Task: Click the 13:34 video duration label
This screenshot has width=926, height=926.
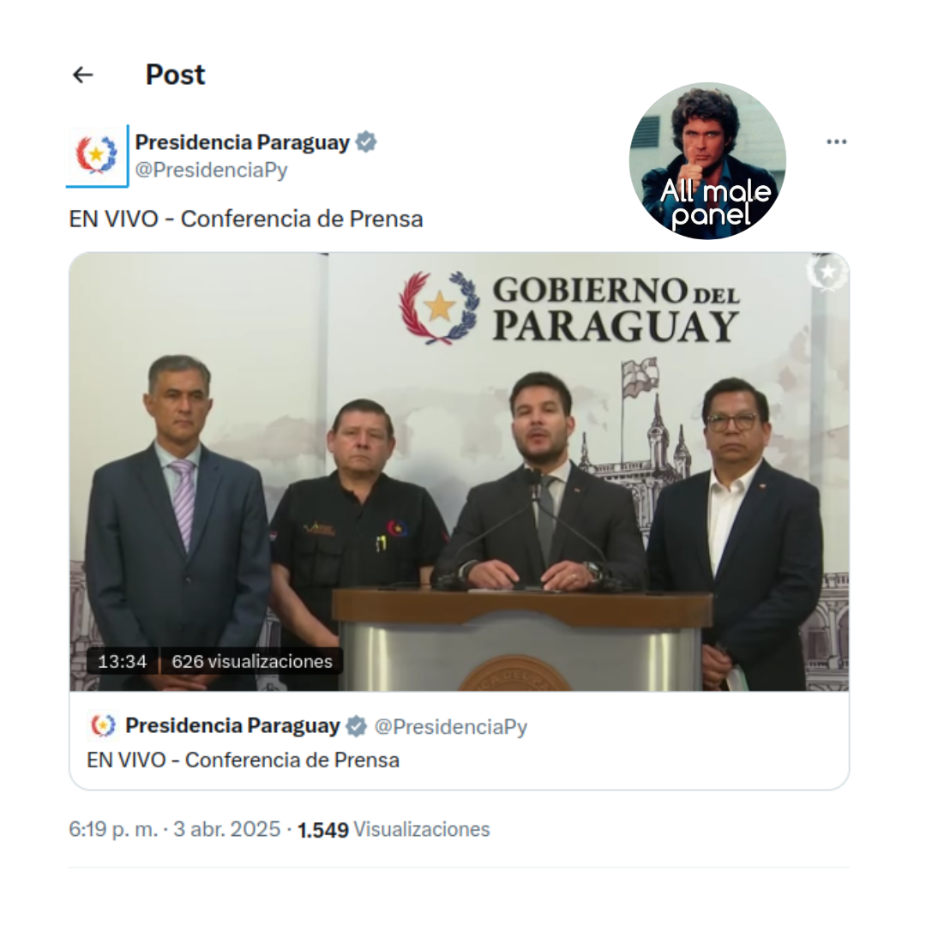Action: tap(123, 661)
